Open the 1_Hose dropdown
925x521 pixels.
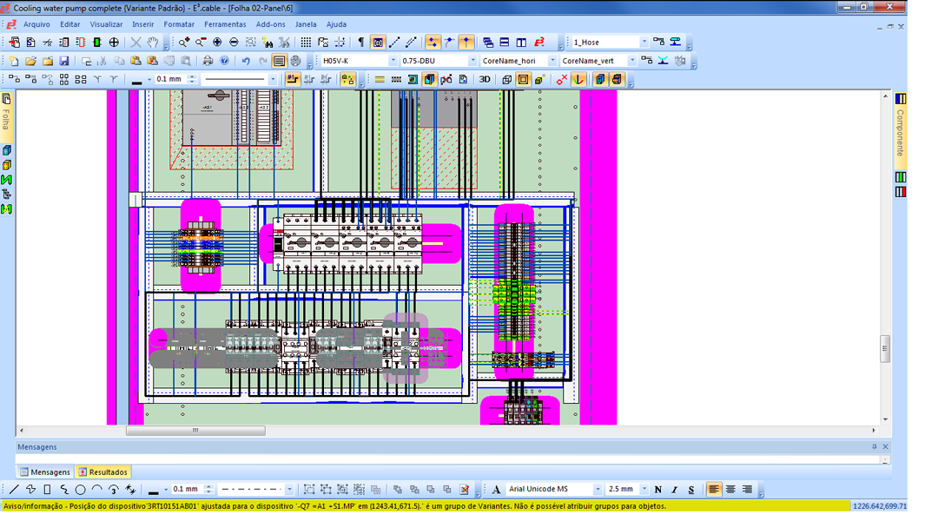coord(644,42)
